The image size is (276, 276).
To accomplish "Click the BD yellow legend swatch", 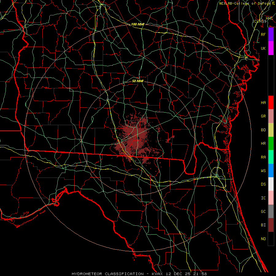I will click(x=271, y=130).
